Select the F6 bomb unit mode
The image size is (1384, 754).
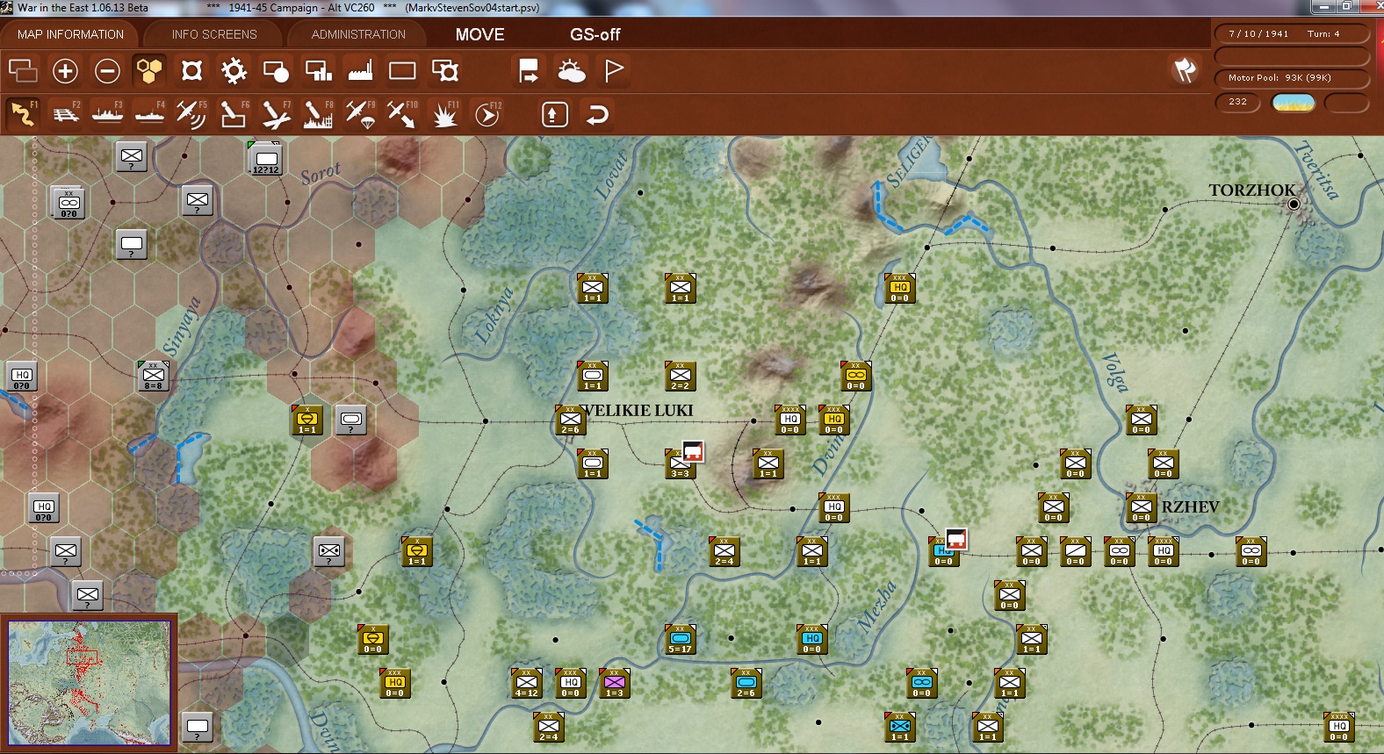pos(234,114)
